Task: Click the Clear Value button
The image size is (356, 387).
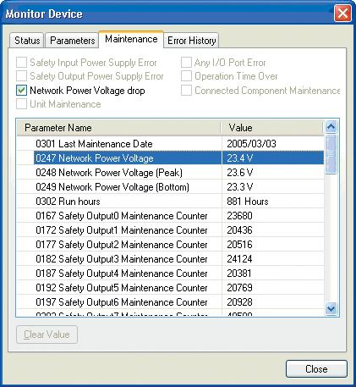Action: click(x=47, y=334)
